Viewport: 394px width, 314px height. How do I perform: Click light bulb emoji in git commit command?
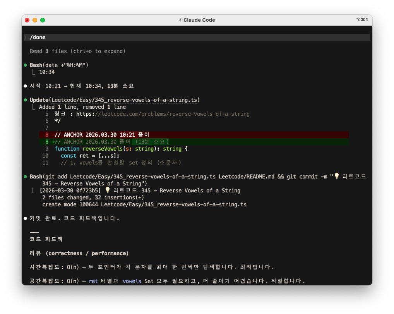coord(336,177)
